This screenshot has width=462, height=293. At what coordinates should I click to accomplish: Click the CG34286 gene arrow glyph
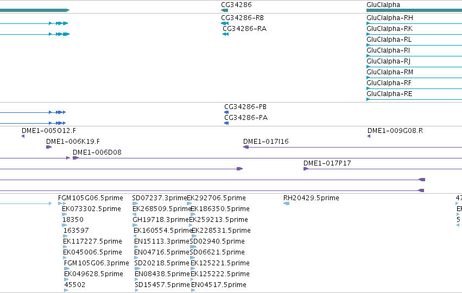click(x=225, y=10)
